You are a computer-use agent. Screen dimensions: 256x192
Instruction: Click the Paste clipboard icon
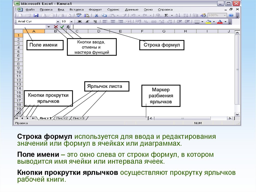point(112,16)
